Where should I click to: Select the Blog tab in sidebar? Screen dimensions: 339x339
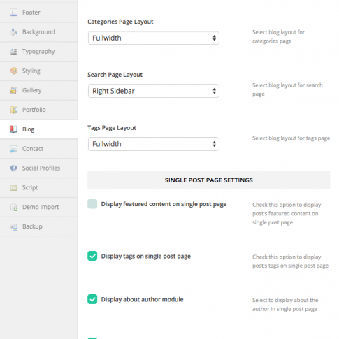click(38, 129)
